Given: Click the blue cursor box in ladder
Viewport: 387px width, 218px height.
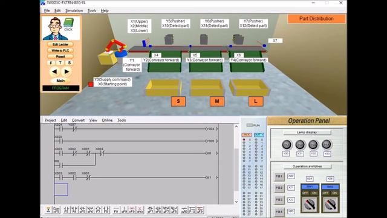Looking at the screenshot, I should tap(61, 190).
